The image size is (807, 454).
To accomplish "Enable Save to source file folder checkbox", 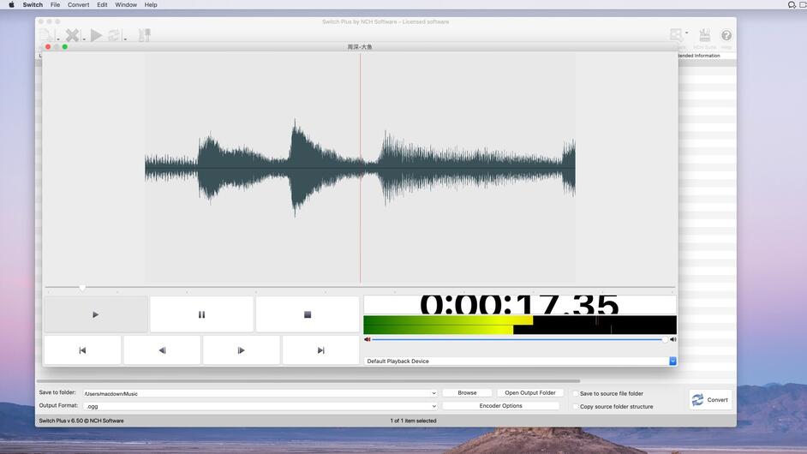I will click(576, 393).
